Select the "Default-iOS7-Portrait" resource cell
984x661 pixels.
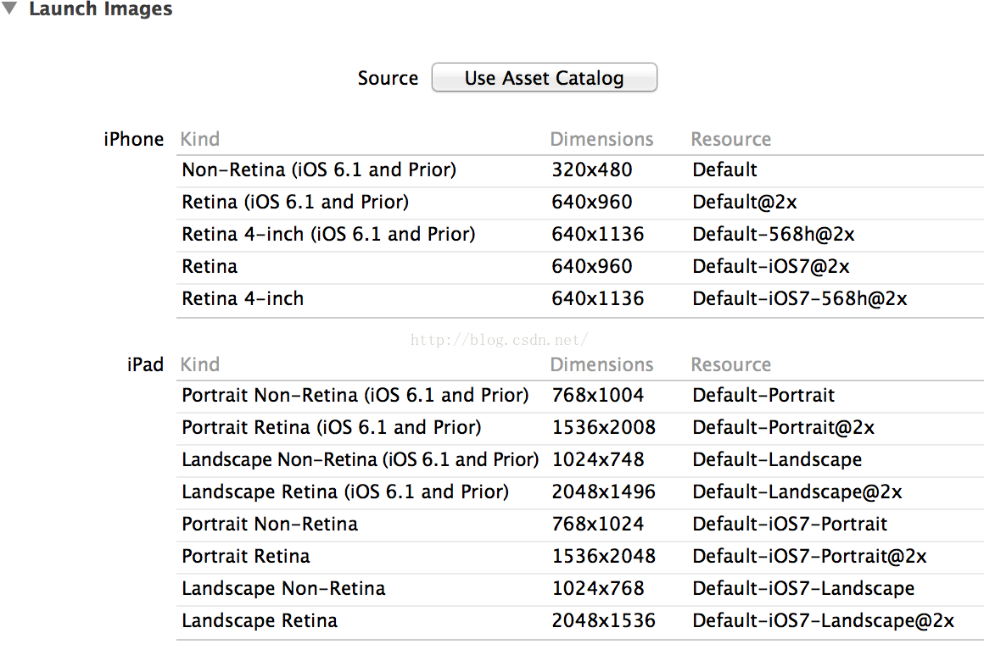pos(790,524)
